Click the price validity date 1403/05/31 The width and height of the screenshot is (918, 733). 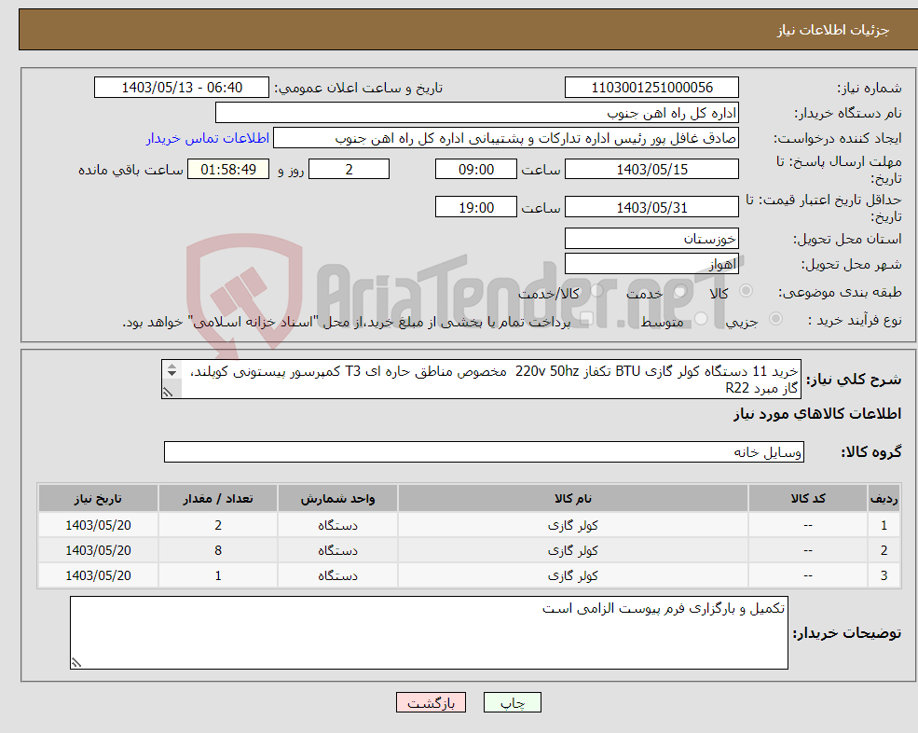click(651, 207)
